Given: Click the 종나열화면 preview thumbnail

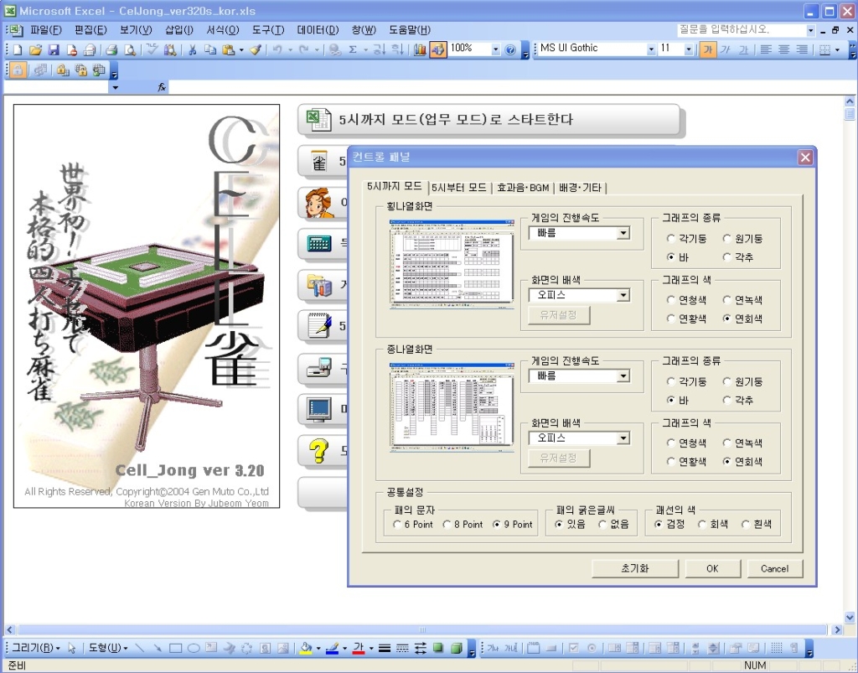Looking at the screenshot, I should (x=452, y=406).
